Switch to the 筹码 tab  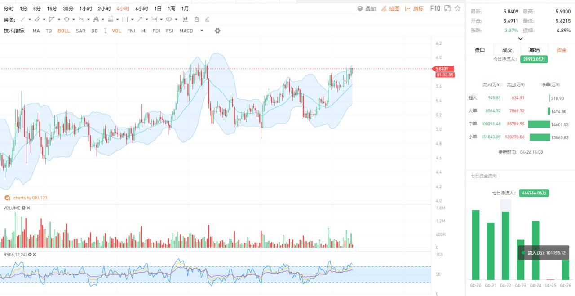pos(534,50)
